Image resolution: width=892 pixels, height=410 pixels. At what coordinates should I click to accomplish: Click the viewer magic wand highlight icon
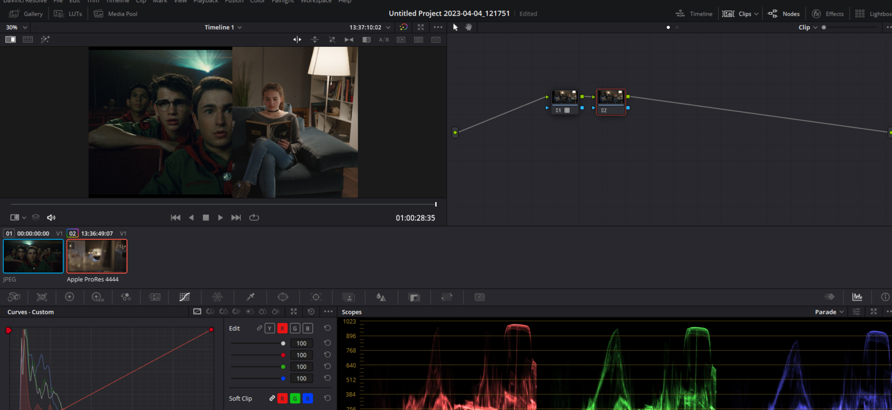click(45, 39)
